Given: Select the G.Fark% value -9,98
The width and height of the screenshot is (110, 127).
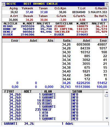Looking at the screenshot, I should (x=82, y=20).
